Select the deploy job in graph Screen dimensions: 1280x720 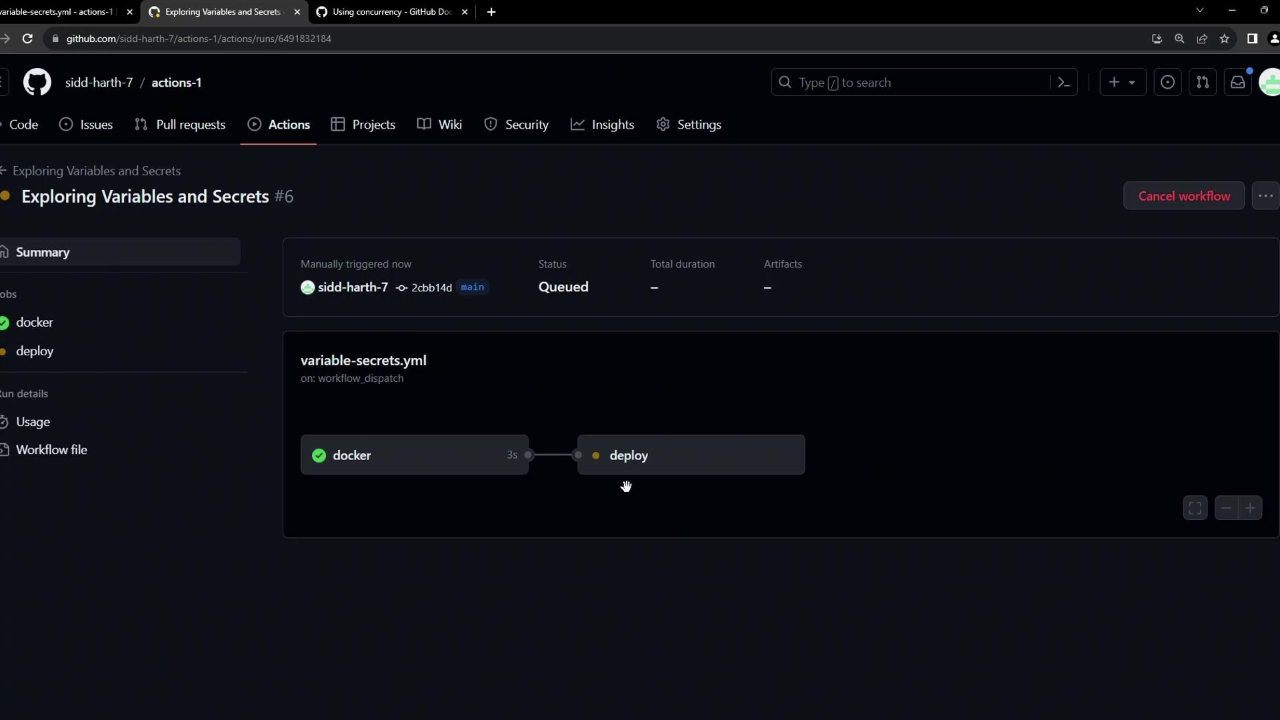point(691,455)
